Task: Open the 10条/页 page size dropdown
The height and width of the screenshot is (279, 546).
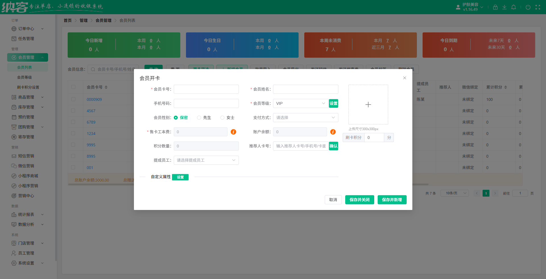Action: [455, 193]
